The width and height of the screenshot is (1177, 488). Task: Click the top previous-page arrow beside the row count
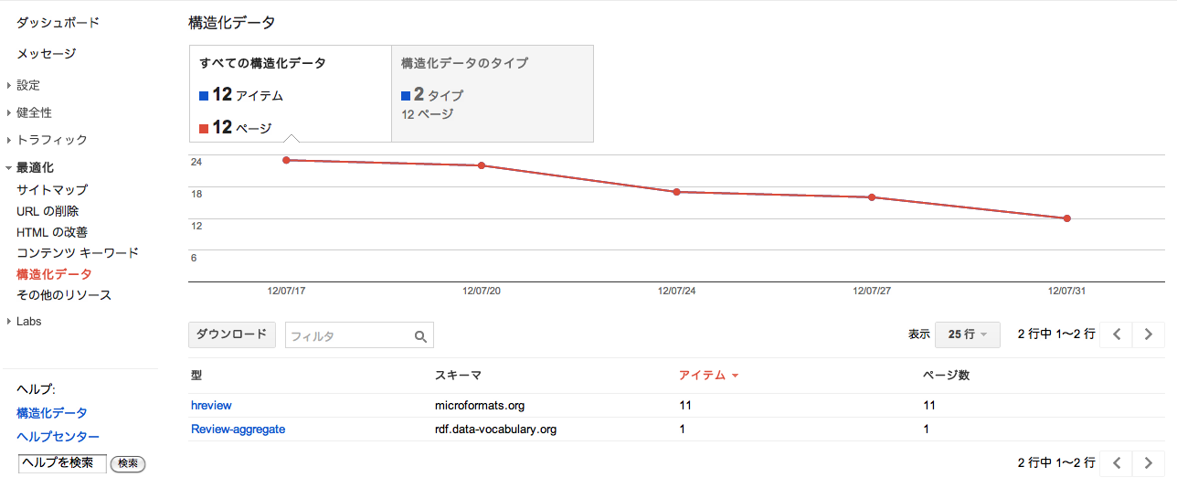pos(1116,334)
